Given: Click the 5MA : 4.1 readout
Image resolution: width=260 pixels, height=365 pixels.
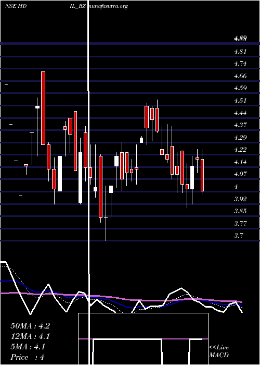Looking at the screenshot, I should coord(28,347).
